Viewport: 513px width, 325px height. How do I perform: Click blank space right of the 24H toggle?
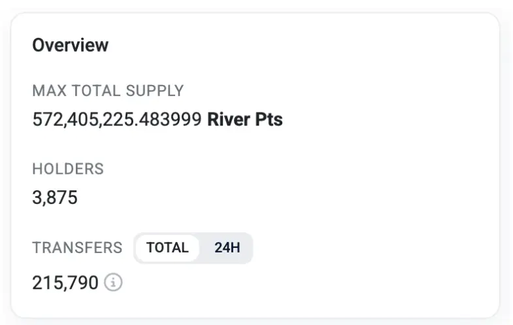(x=366, y=248)
